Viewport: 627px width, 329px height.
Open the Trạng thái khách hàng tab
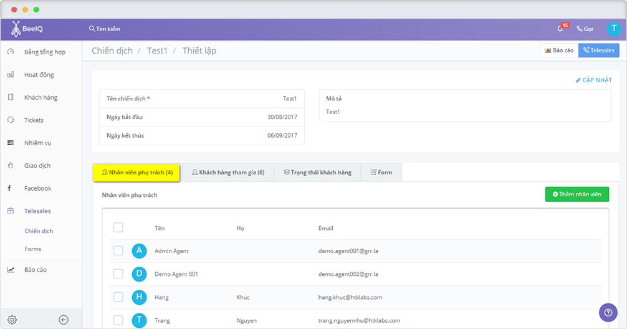coord(317,173)
